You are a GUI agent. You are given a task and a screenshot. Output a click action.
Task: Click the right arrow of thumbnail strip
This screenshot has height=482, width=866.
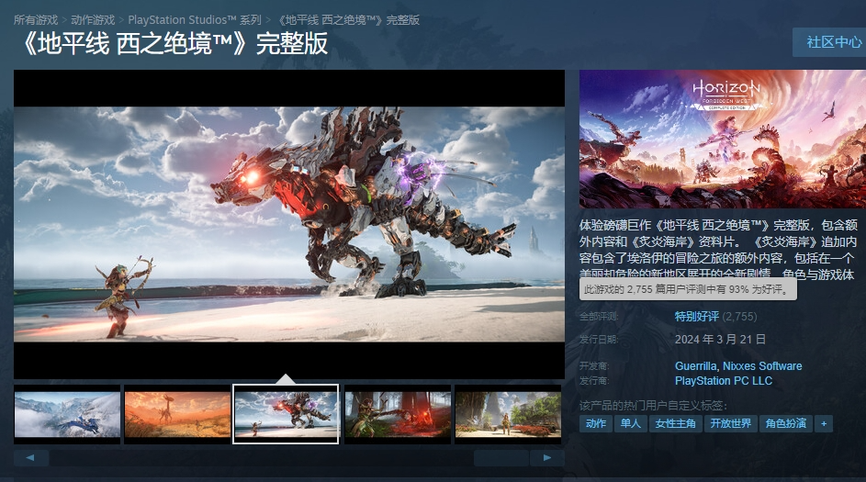point(546,457)
